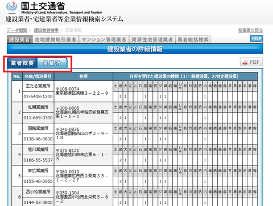The image size is (273, 206).
Task: Click row number 2 beside 札幌営業所
Action: 19,112
